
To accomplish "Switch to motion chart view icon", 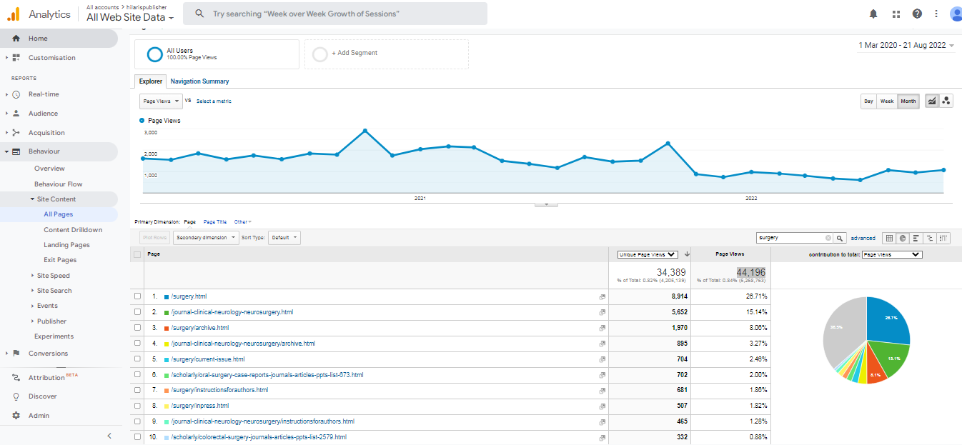I will pyautogui.click(x=946, y=101).
